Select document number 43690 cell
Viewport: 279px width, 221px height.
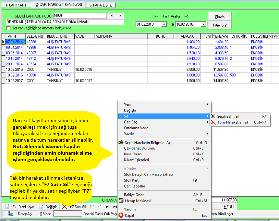point(36,75)
